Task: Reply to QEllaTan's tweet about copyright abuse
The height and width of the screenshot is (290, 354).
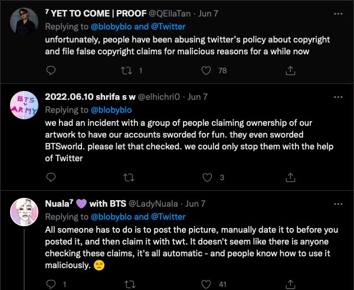Action: 51,71
